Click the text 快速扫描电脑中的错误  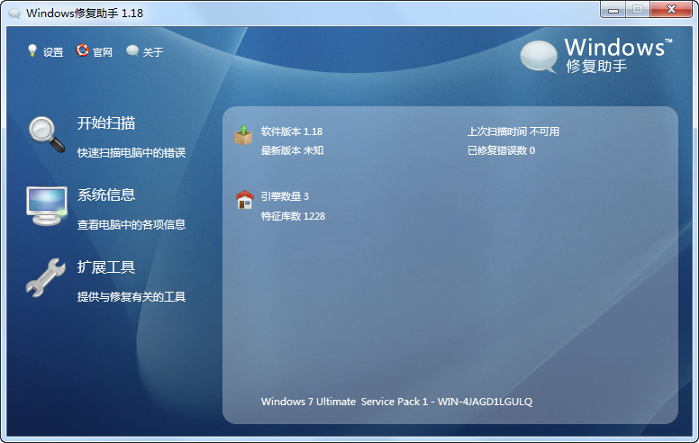[x=132, y=153]
